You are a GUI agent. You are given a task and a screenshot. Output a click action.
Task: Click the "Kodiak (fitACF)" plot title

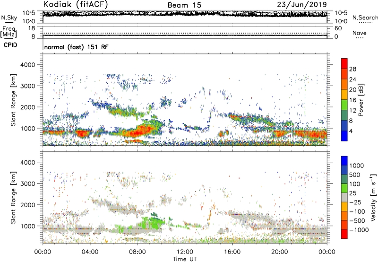pos(76,4)
